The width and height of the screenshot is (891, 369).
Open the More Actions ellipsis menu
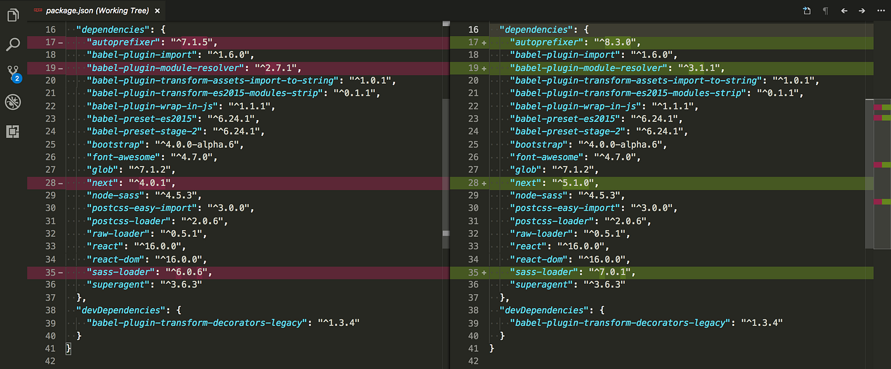[880, 10]
